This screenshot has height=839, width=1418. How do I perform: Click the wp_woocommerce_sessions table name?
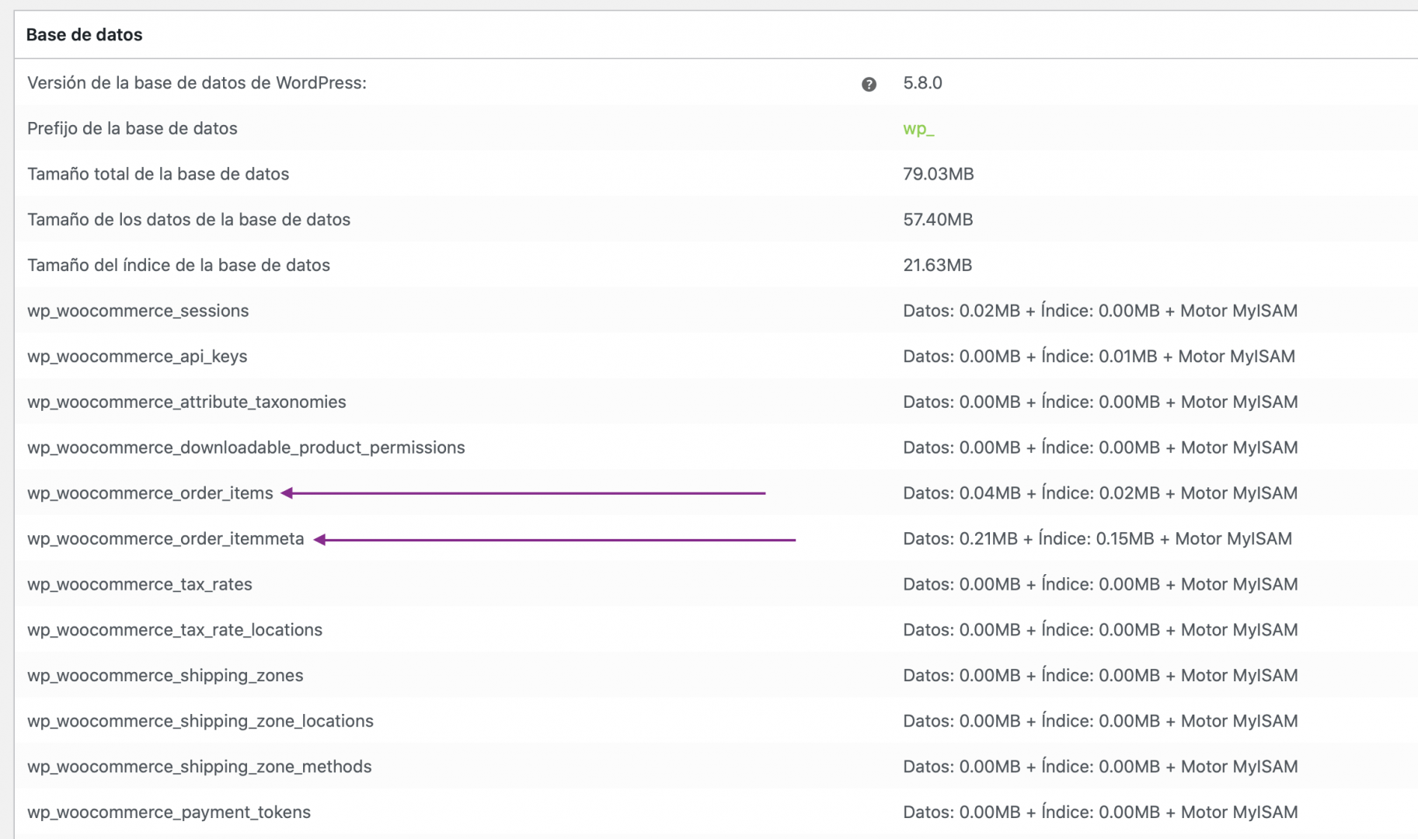(138, 311)
